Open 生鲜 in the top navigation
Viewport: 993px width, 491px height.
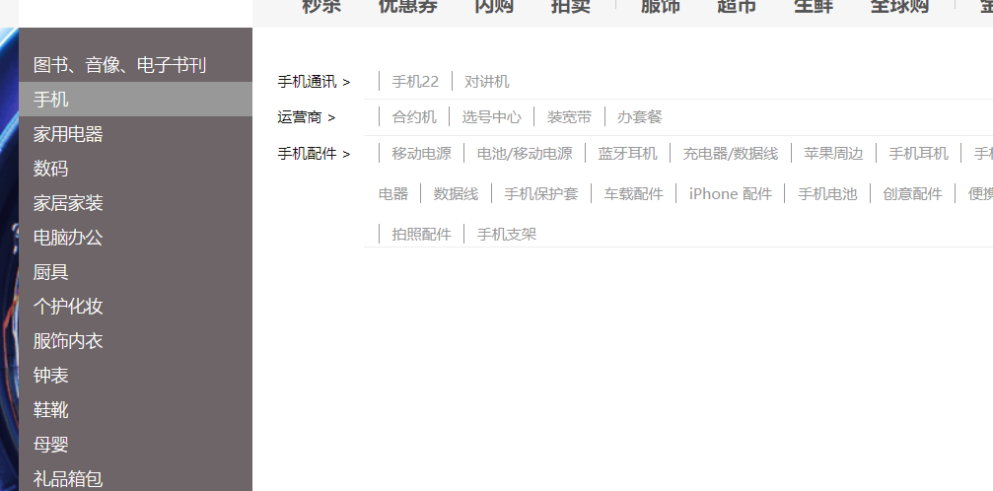point(814,6)
